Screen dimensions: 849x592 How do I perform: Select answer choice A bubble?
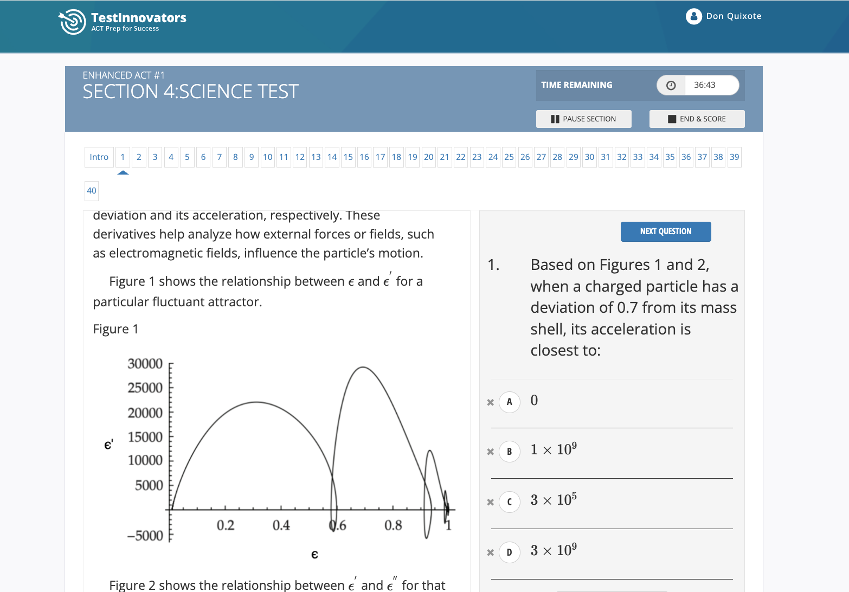[x=509, y=402]
